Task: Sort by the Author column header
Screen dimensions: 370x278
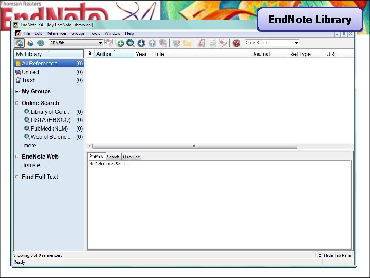Action: pyautogui.click(x=114, y=54)
